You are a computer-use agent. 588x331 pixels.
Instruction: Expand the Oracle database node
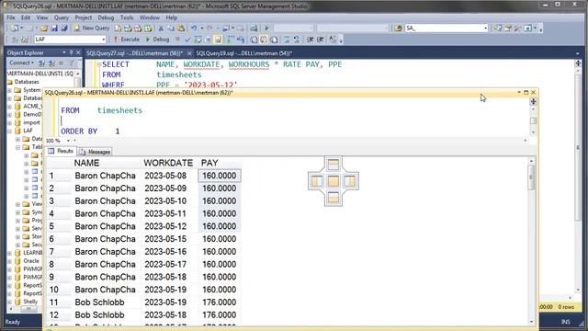(x=9, y=261)
